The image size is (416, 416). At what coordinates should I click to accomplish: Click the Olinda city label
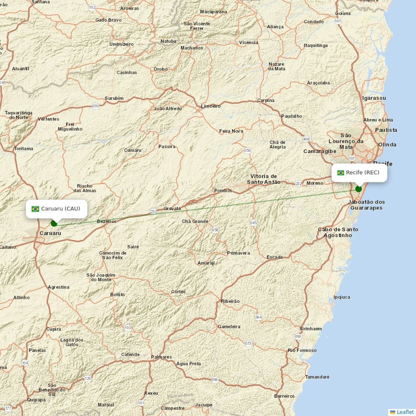(x=387, y=145)
